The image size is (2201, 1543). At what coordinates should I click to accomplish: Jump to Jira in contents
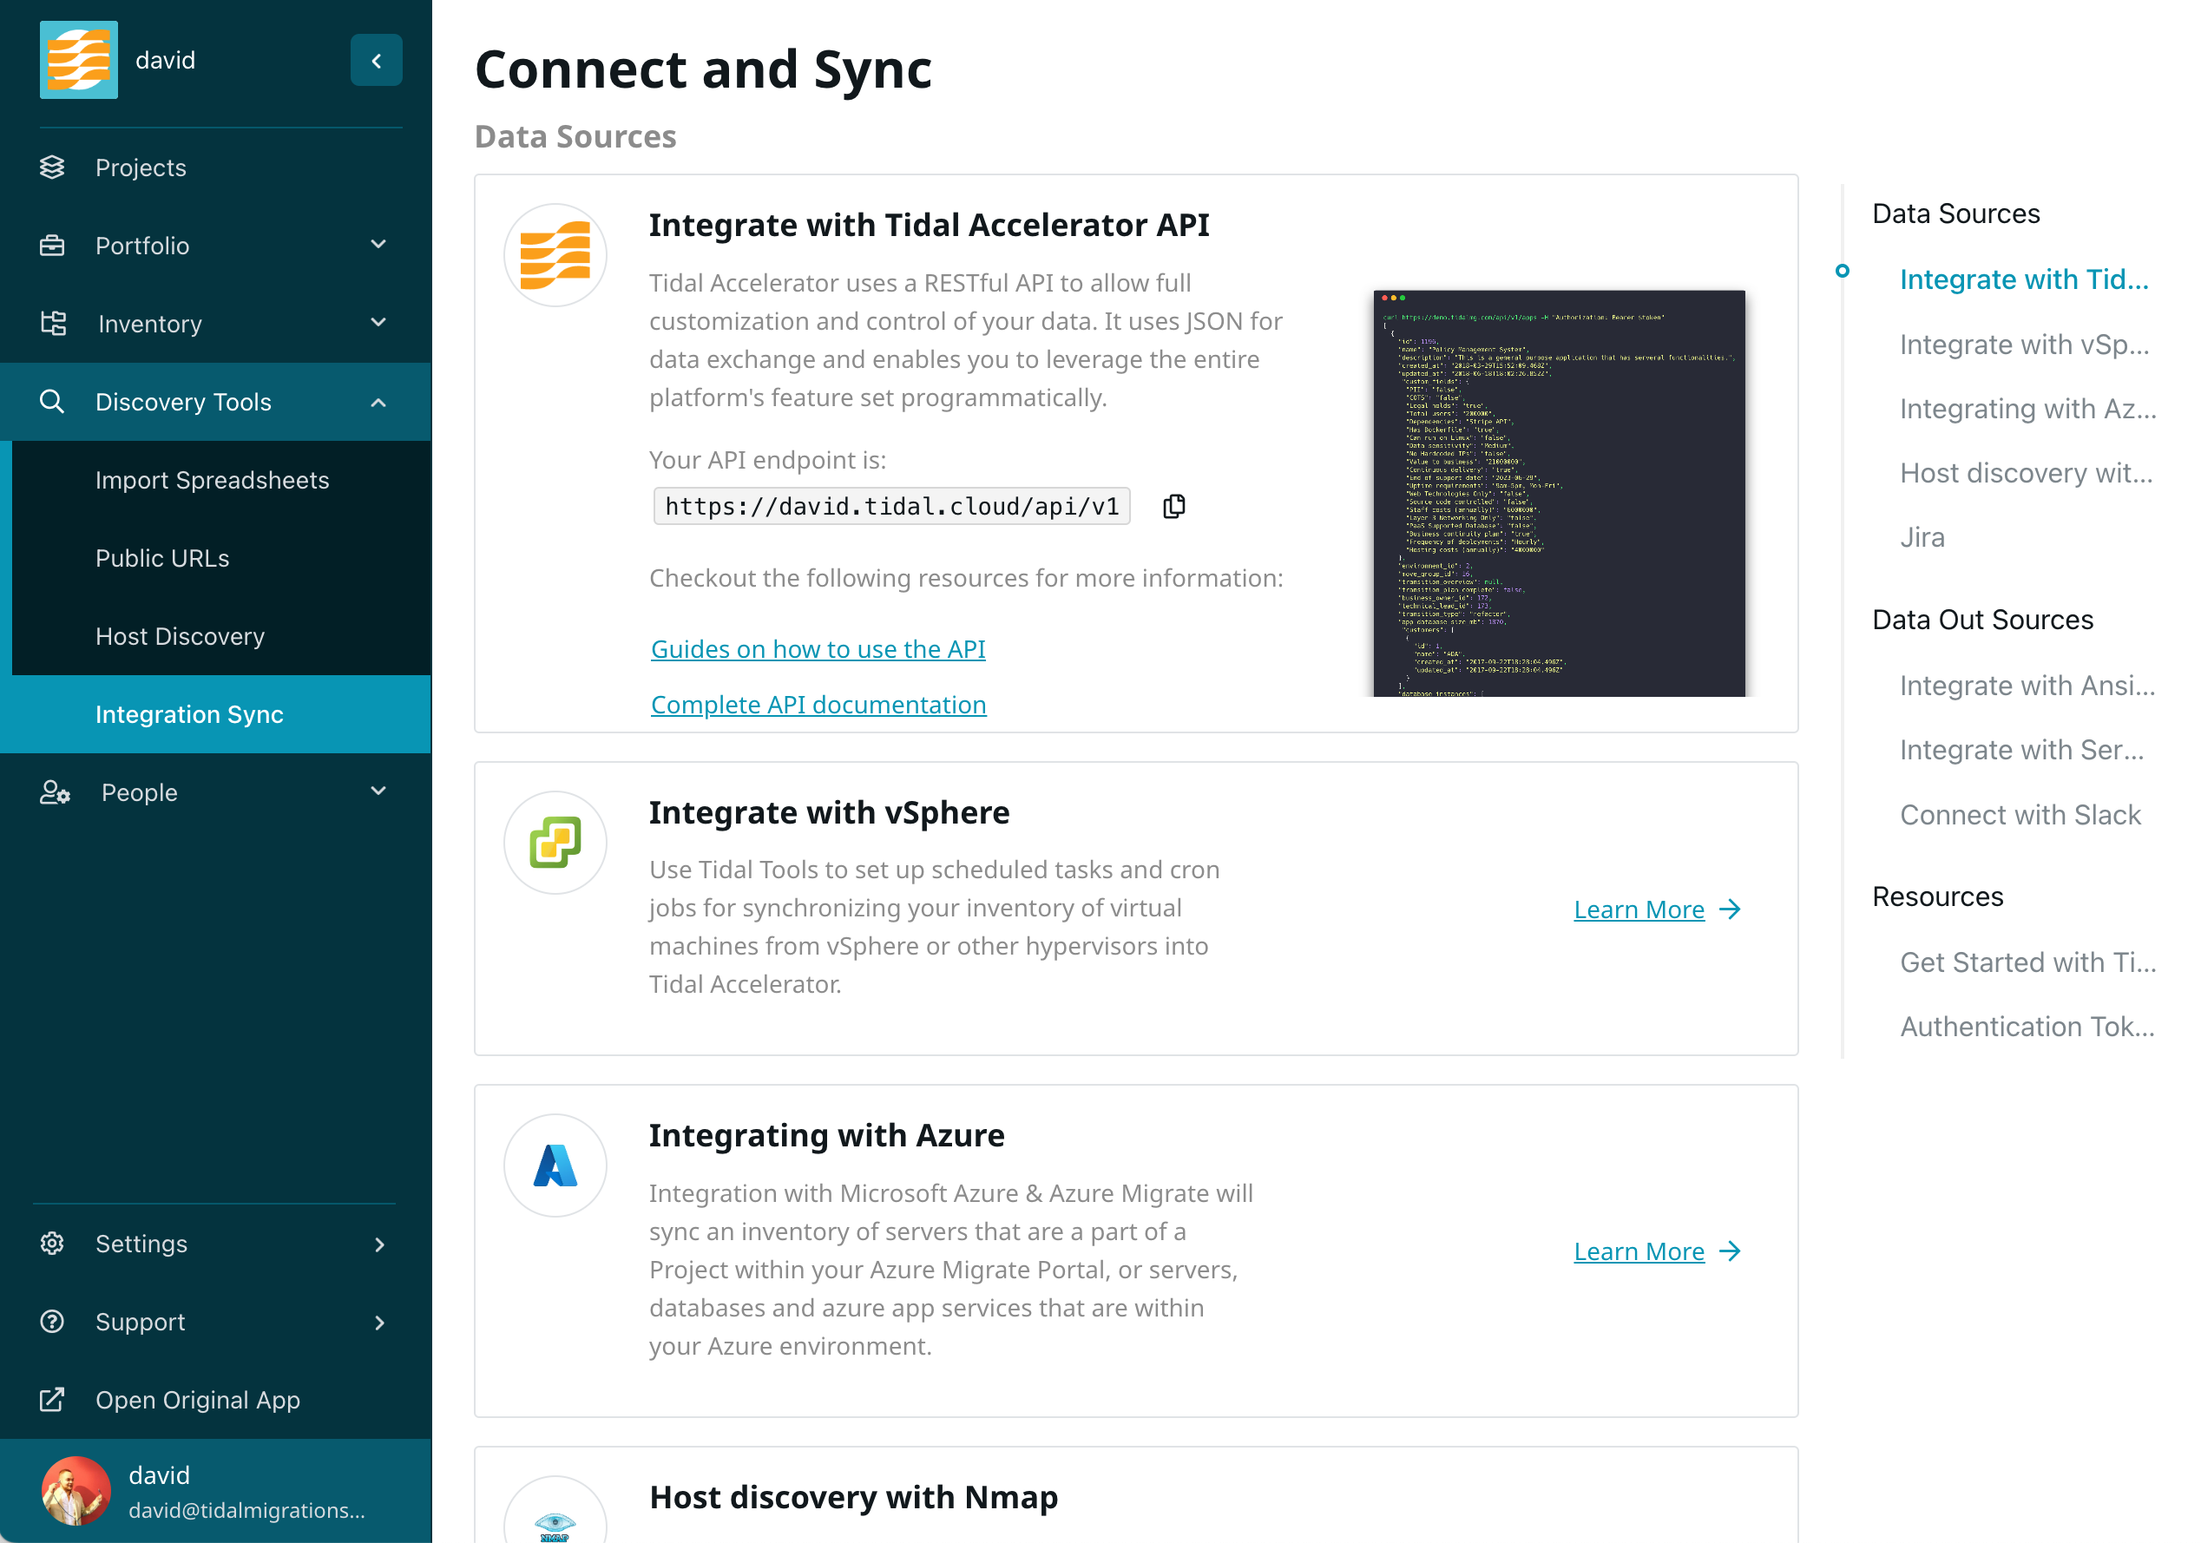point(1922,536)
